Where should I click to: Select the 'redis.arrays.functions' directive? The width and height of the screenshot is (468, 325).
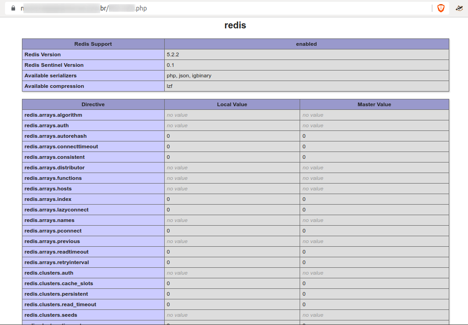[53, 178]
